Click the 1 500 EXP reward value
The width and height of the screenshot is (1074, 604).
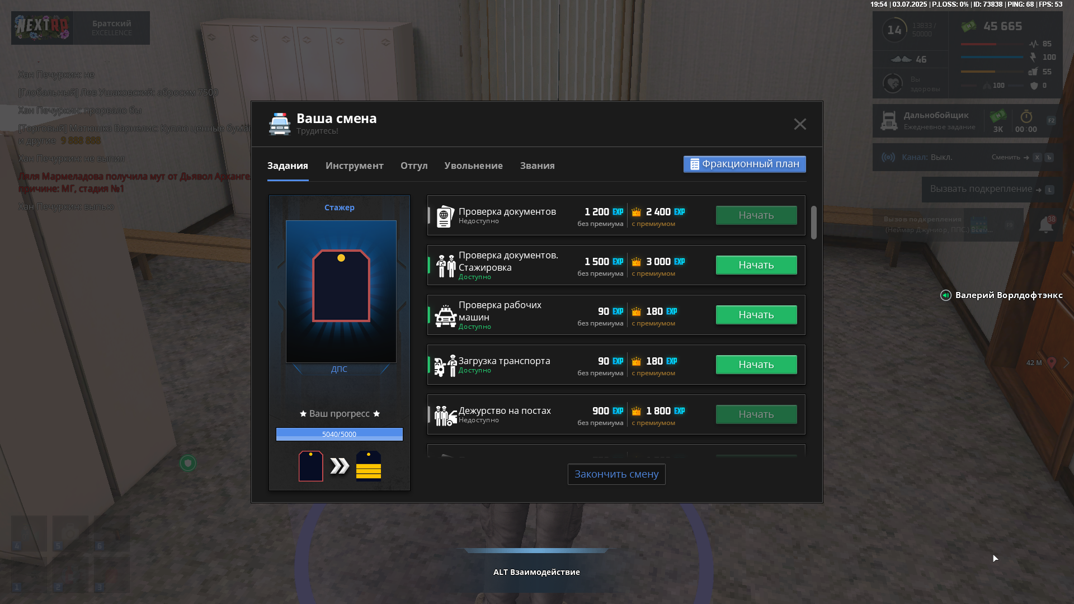coord(604,262)
